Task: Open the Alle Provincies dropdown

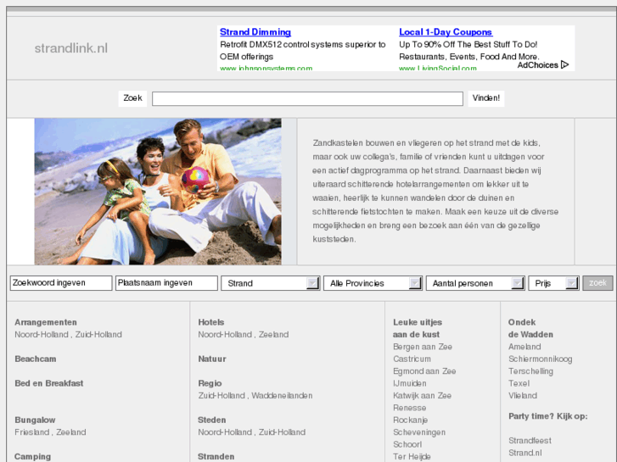Action: pos(373,283)
